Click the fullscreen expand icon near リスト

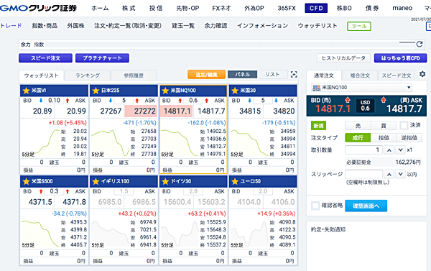point(294,74)
